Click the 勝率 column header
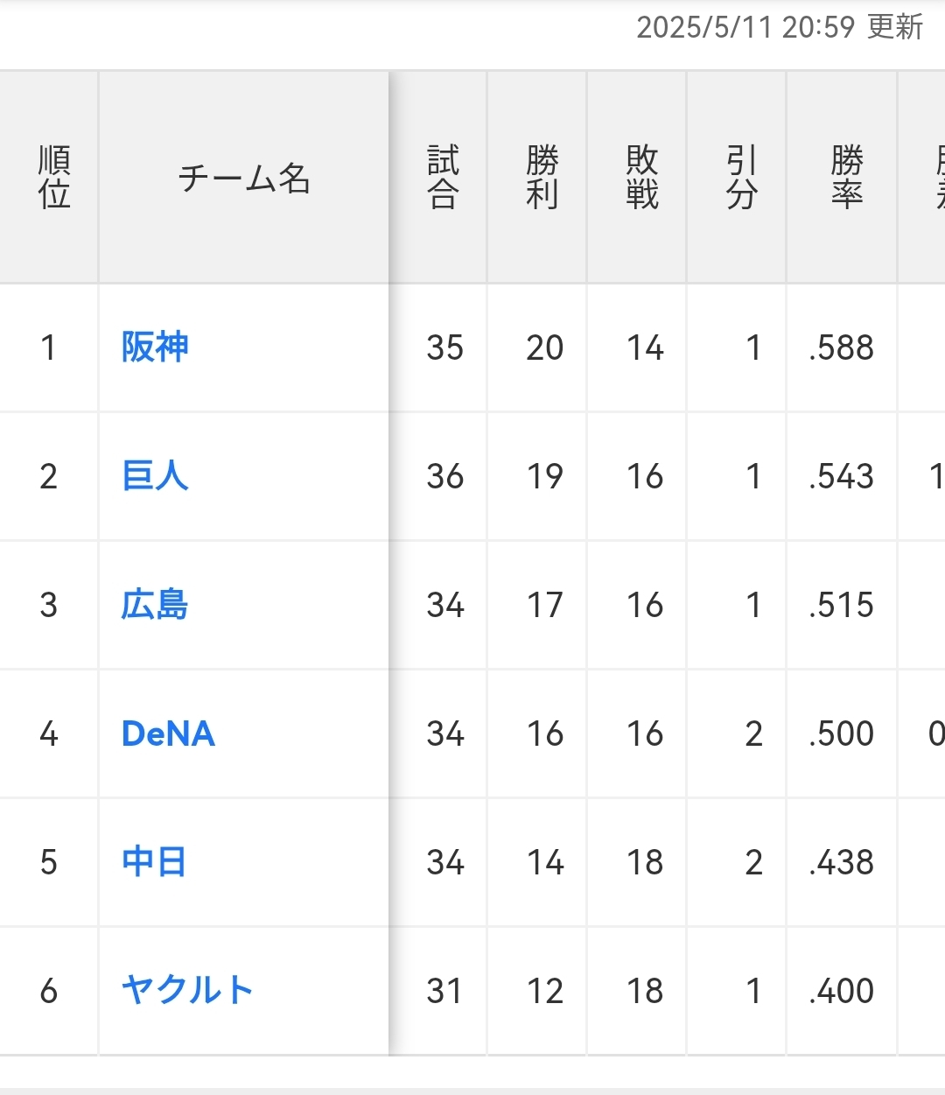This screenshot has width=945, height=1095. pos(846,178)
